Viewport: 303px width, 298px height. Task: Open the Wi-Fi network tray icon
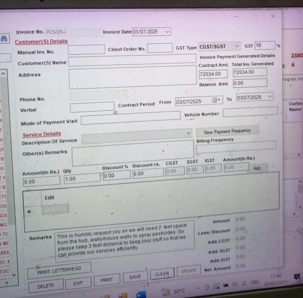[244, 284]
